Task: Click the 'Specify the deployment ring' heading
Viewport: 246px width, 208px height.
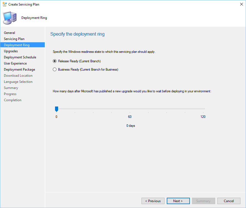Action: (77, 34)
